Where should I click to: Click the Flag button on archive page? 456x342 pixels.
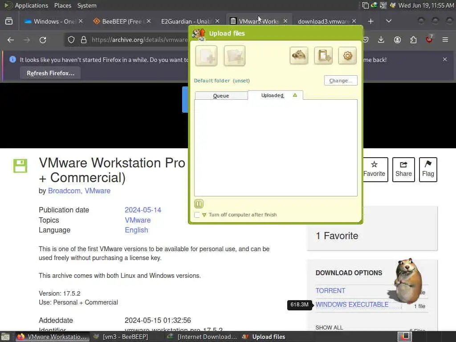point(428,170)
